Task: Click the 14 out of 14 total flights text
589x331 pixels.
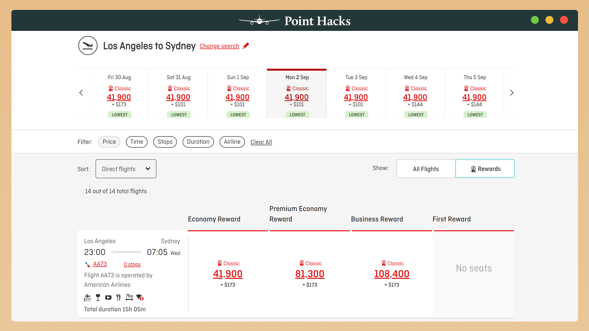Action: click(116, 191)
